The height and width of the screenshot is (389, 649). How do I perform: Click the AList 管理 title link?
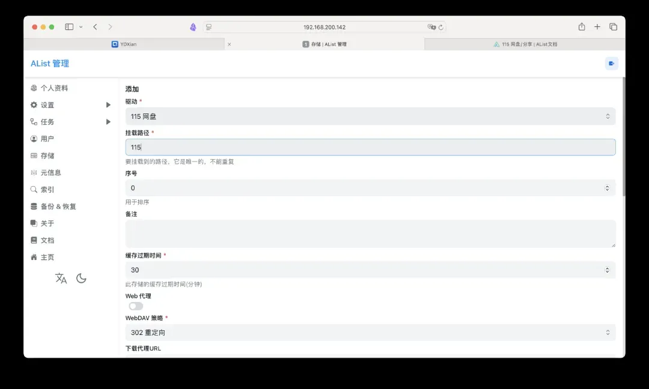click(x=50, y=64)
